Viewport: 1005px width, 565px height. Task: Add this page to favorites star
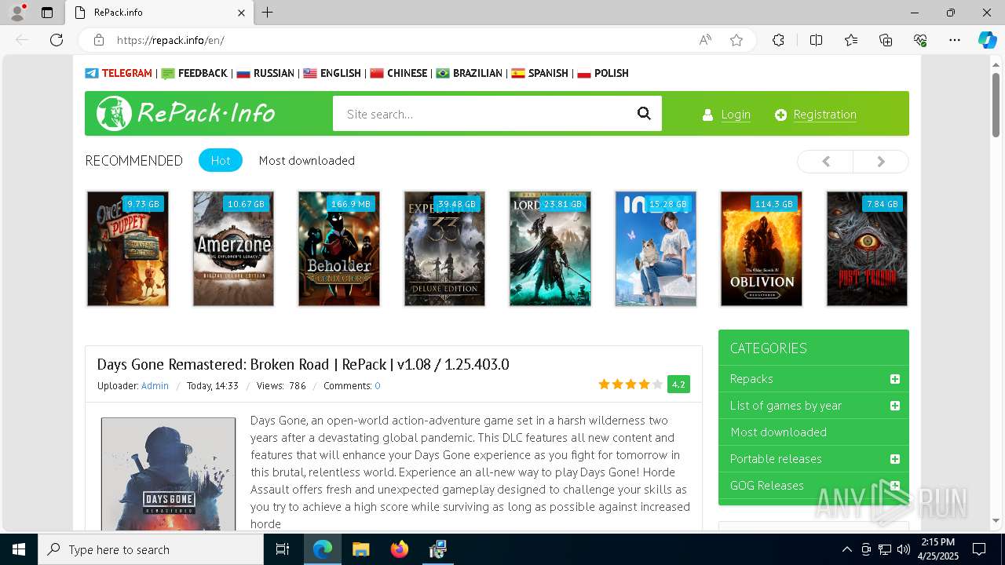(736, 40)
